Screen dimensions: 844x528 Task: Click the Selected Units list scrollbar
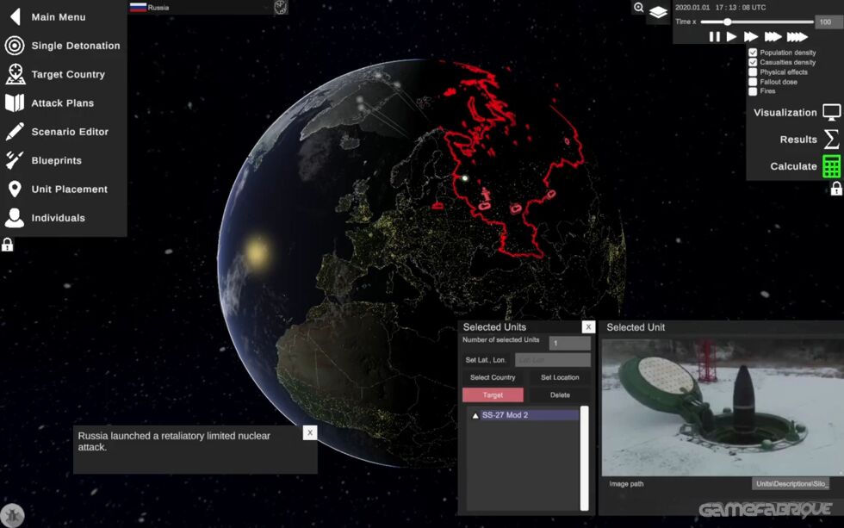(584, 458)
